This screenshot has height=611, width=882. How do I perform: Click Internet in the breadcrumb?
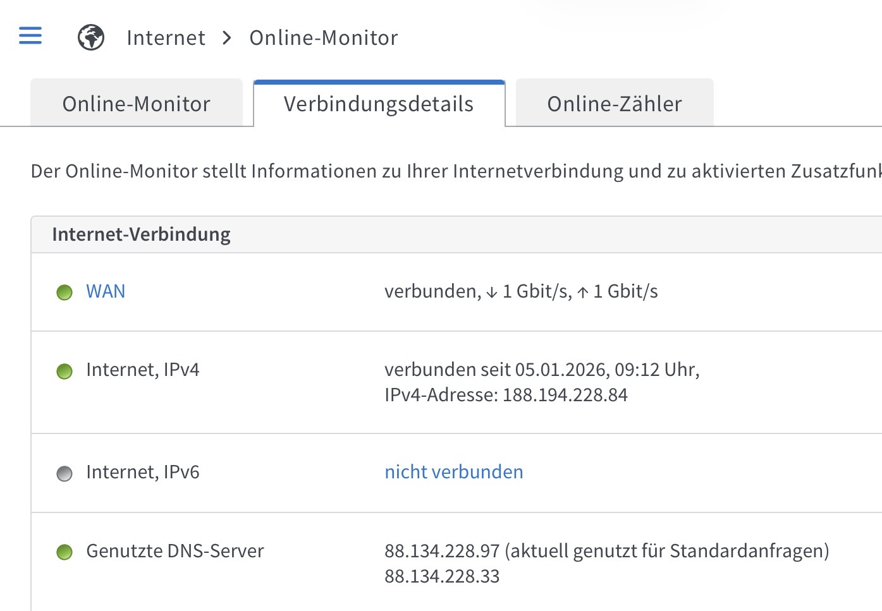(166, 38)
